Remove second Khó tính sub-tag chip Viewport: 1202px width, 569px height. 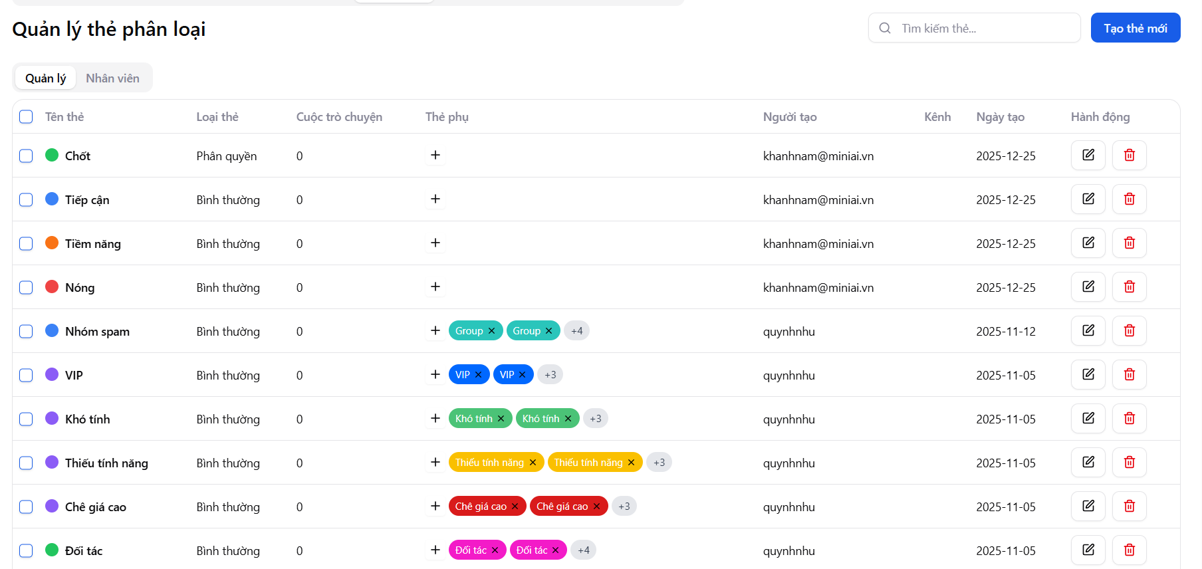point(568,419)
